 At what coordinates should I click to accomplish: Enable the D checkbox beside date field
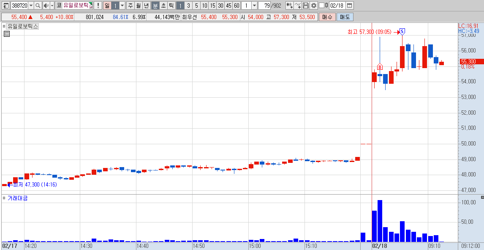(321, 5)
